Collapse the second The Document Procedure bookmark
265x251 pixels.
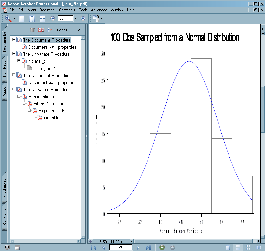(14, 75)
